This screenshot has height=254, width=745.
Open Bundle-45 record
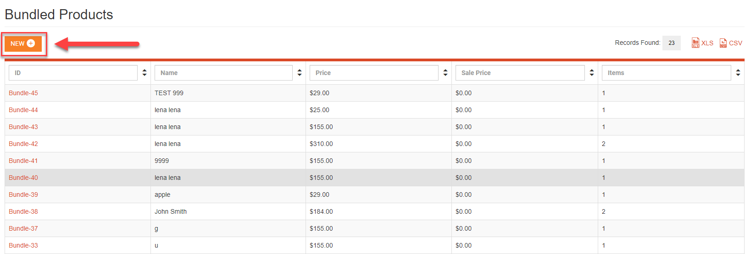[23, 93]
